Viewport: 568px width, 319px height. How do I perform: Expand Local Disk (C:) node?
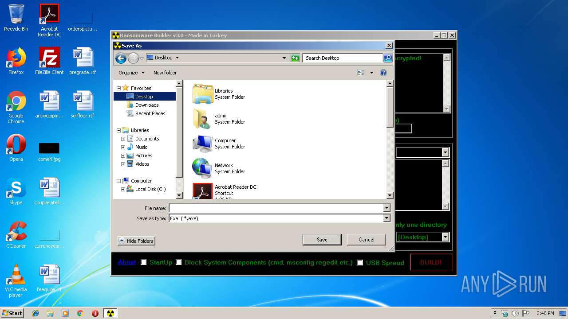(123, 189)
